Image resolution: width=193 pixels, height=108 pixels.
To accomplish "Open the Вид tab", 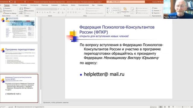I will (93, 5).
